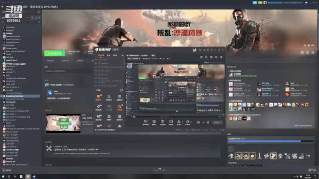Image resolution: width=319 pixels, height=179 pixels.
Task: Click the achievements progress bar
Action: pyautogui.click(x=271, y=141)
